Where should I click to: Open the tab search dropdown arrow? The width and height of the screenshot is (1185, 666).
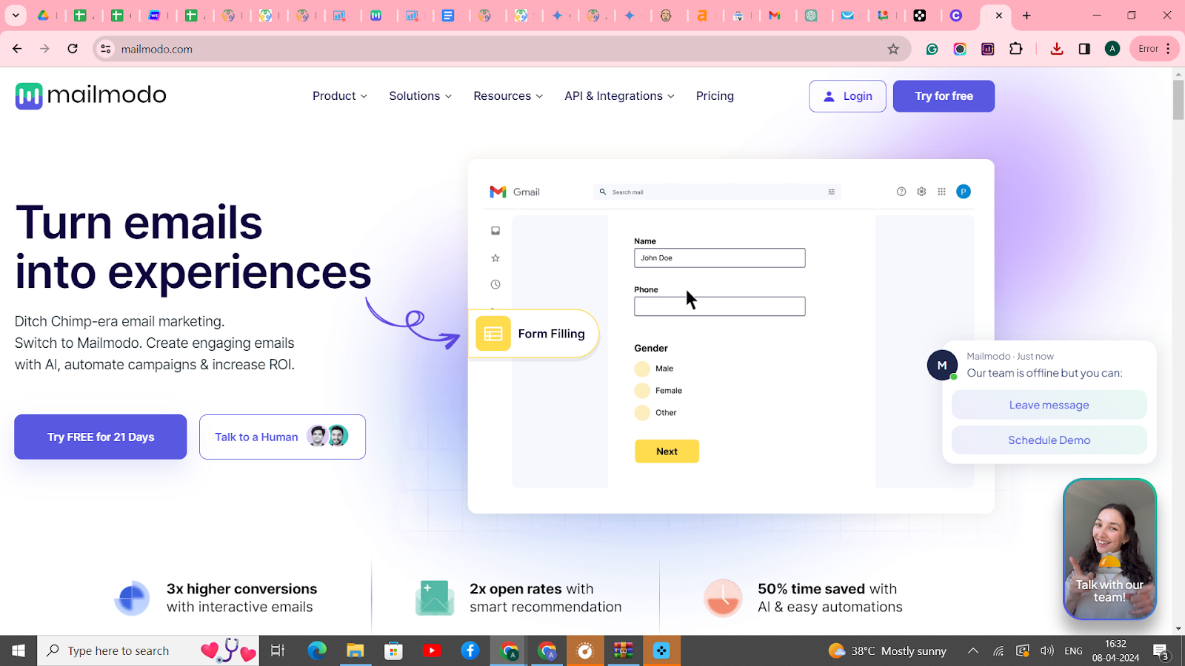click(16, 16)
